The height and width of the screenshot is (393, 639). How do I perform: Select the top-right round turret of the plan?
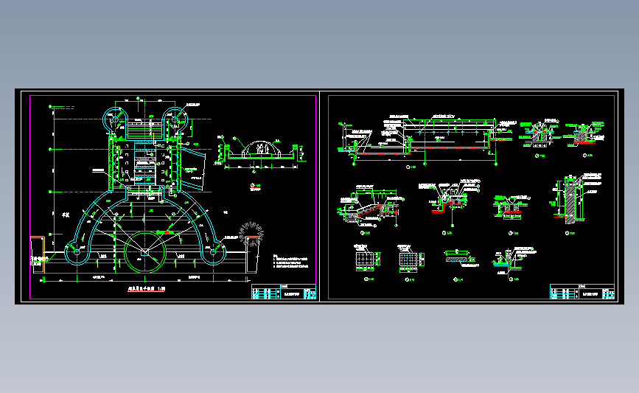(175, 119)
